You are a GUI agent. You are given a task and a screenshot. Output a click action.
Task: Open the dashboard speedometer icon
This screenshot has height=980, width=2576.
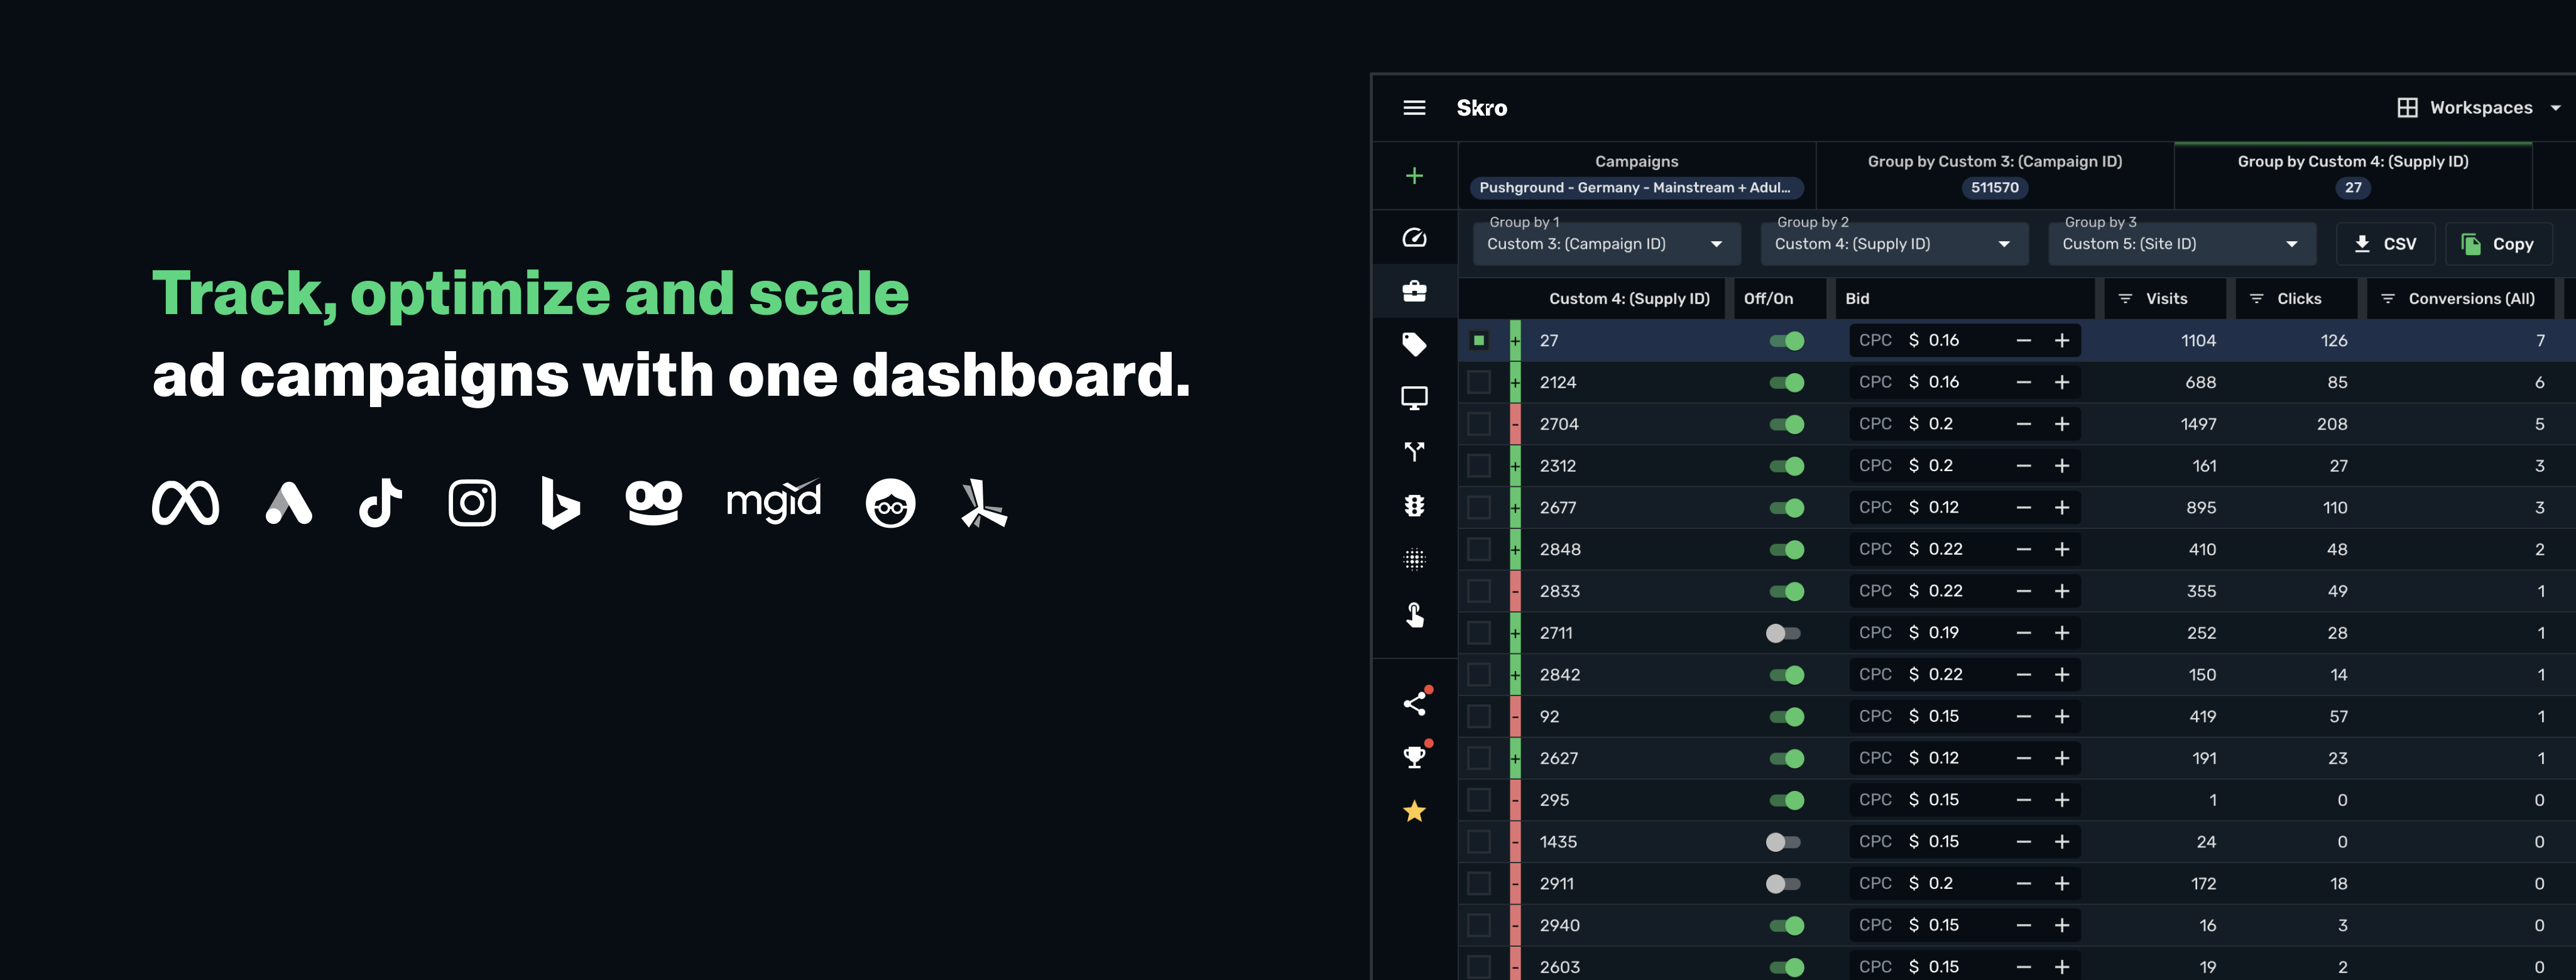coord(1414,238)
